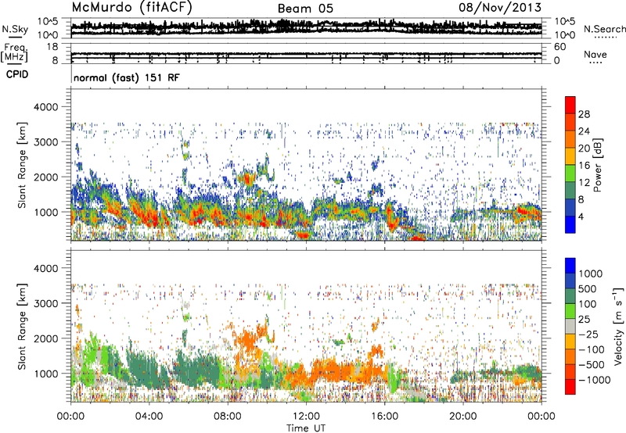Viewport: 626px width, 433px height.
Task: Select the 'Time UT' axis title
Action: (306, 428)
